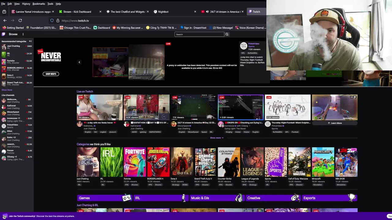This screenshot has width=392, height=220.
Task: Open the Bookmarks menu
Action: tap(39, 4)
